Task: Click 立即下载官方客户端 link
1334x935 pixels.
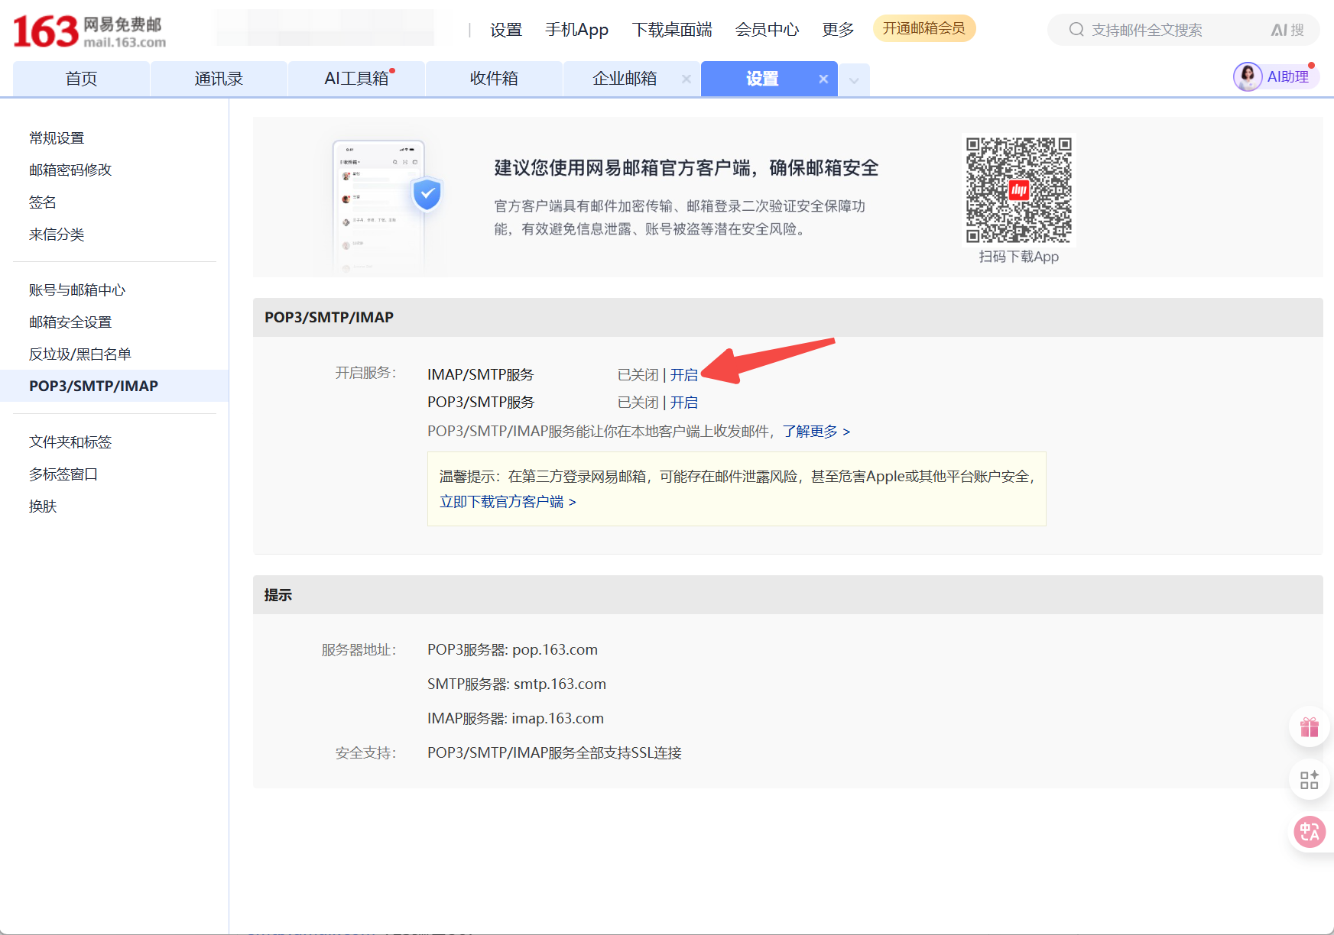Action: coord(508,502)
